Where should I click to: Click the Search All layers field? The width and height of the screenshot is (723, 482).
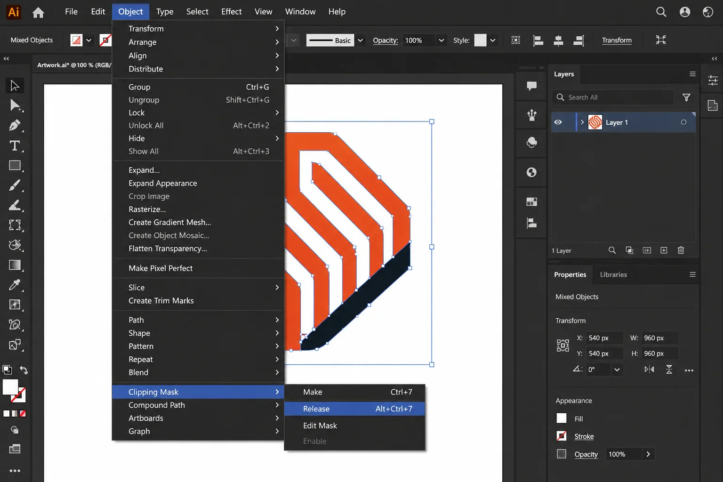(x=613, y=97)
